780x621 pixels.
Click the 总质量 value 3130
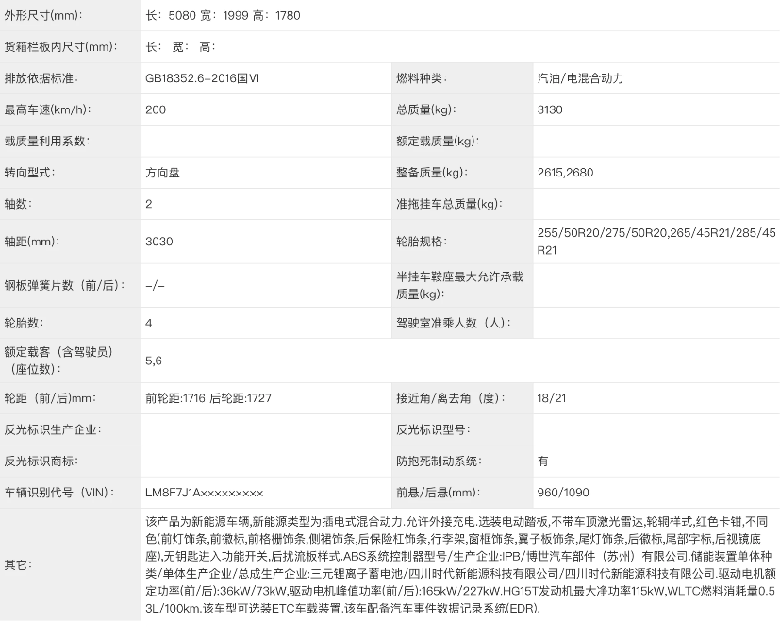point(549,109)
